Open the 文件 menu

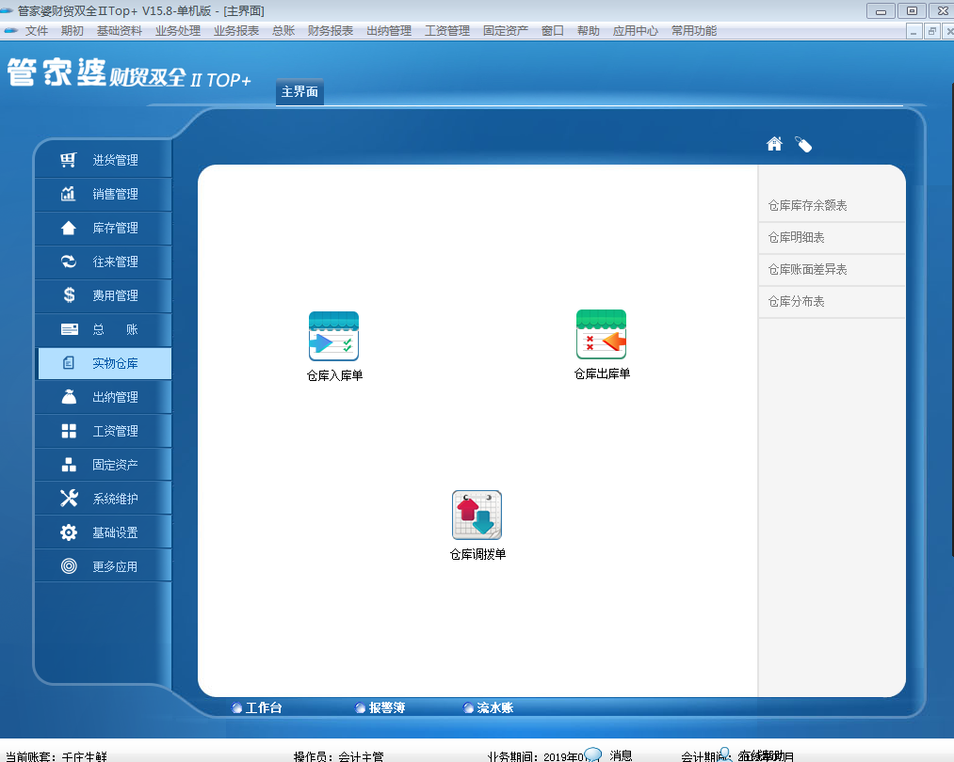click(37, 30)
